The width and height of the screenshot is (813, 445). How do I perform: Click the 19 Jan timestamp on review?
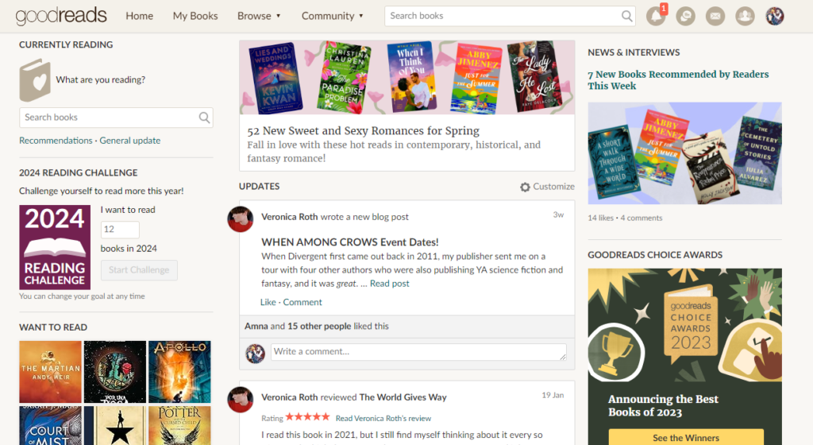tap(553, 395)
